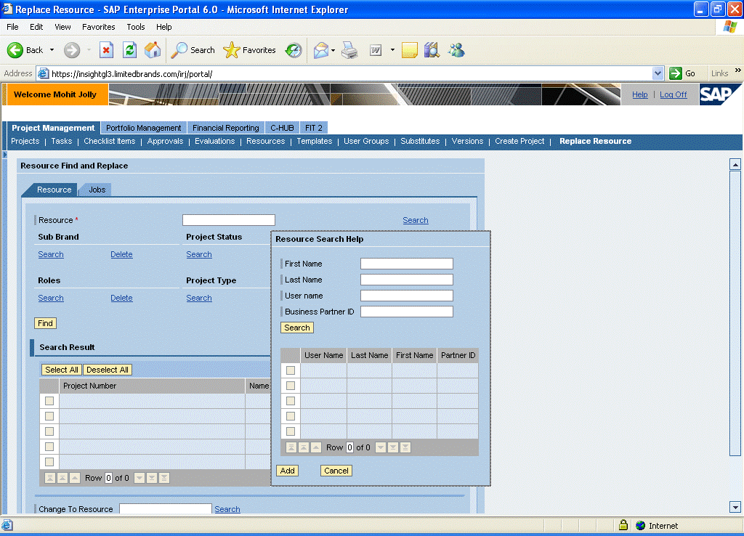Open the File menu
The image size is (744, 536).
pyautogui.click(x=13, y=27)
